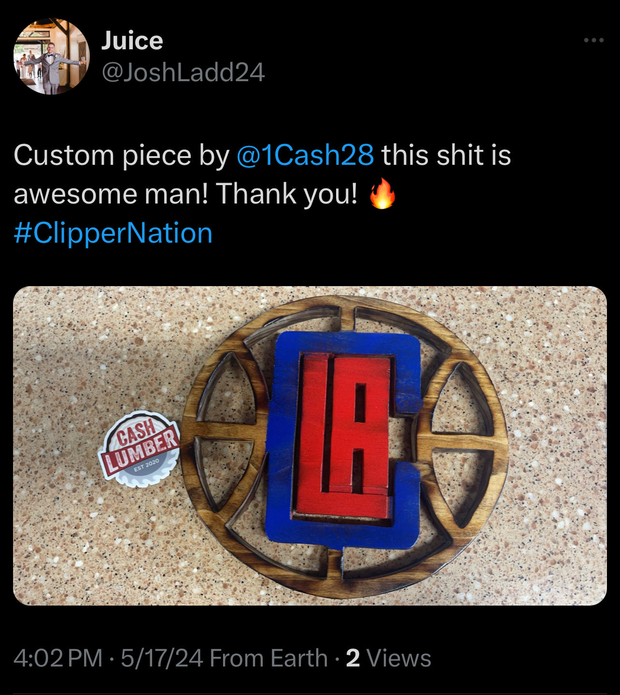This screenshot has height=695, width=620.
Task: Open the @1Cash28 mention
Action: (x=305, y=155)
